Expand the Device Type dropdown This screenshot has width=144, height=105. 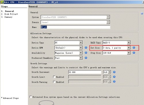tap(81, 43)
